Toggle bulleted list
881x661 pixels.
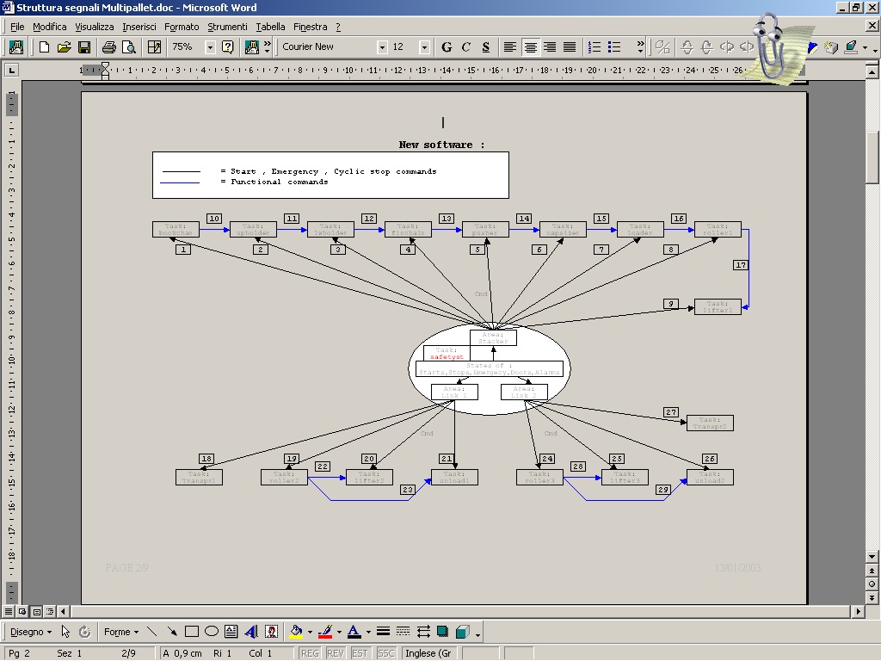(614, 47)
